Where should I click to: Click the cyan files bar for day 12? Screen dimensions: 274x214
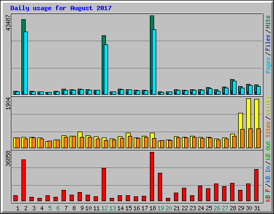(x=106, y=70)
